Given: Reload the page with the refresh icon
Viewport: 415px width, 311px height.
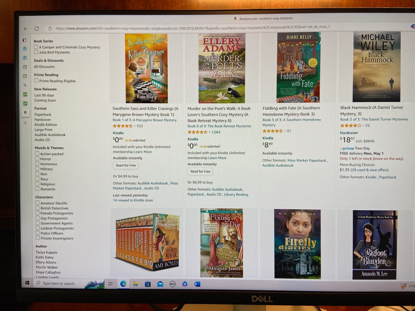Looking at the screenshot, I should point(37,29).
